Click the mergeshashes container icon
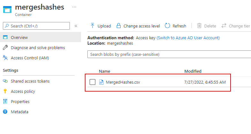 7,10
